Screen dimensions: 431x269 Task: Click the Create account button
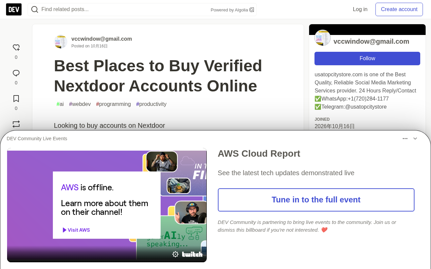tap(399, 9)
